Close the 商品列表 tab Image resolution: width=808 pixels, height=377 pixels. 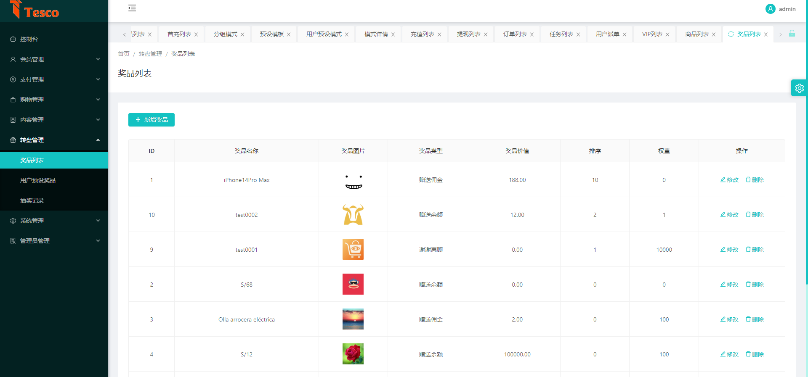tap(714, 34)
